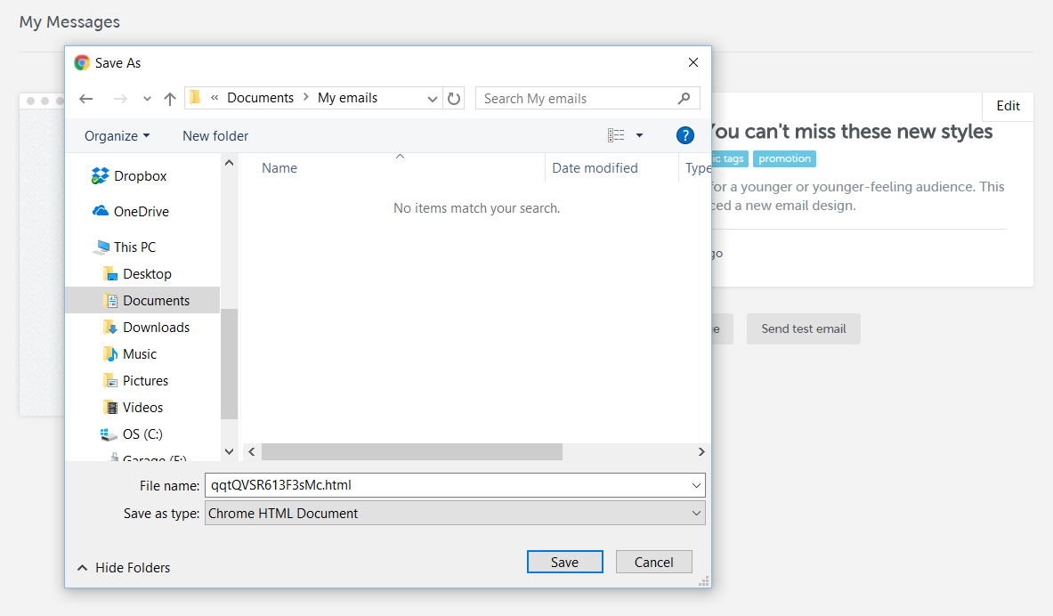Click the folder icon in address bar
The height and width of the screenshot is (616, 1053).
click(196, 98)
